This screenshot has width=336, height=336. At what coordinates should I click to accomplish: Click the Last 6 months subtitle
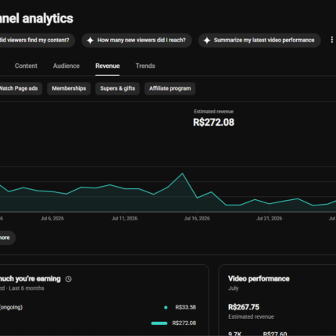(27, 288)
